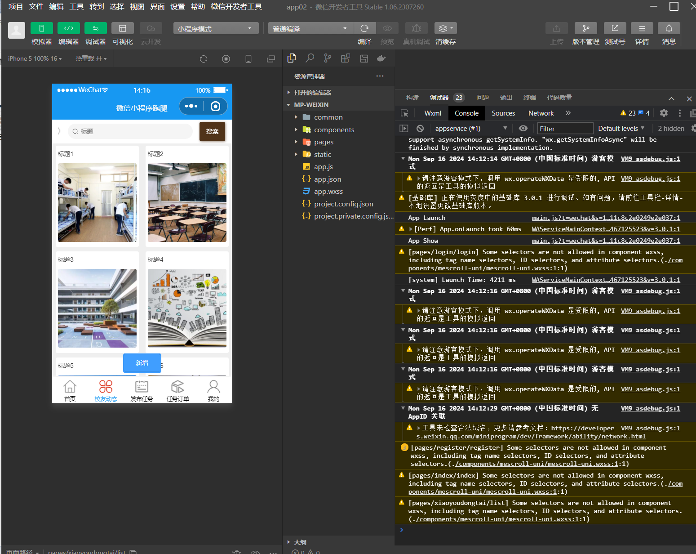The width and height of the screenshot is (696, 554).
Task: Open the appservice (#1) context dropdown
Action: tap(470, 129)
